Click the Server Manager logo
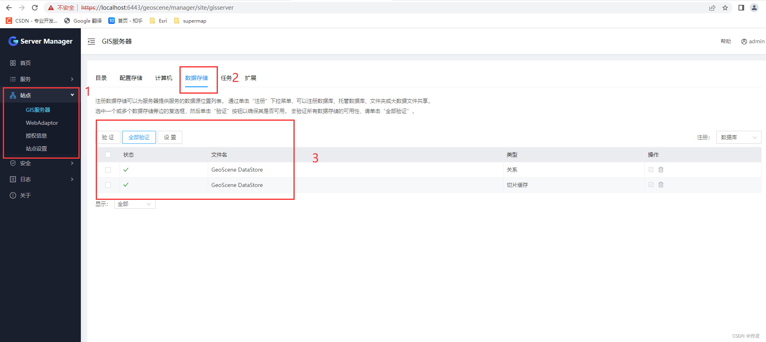 (x=40, y=41)
